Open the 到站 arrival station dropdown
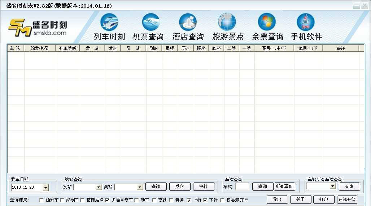371x206 pixels. pos(140,187)
